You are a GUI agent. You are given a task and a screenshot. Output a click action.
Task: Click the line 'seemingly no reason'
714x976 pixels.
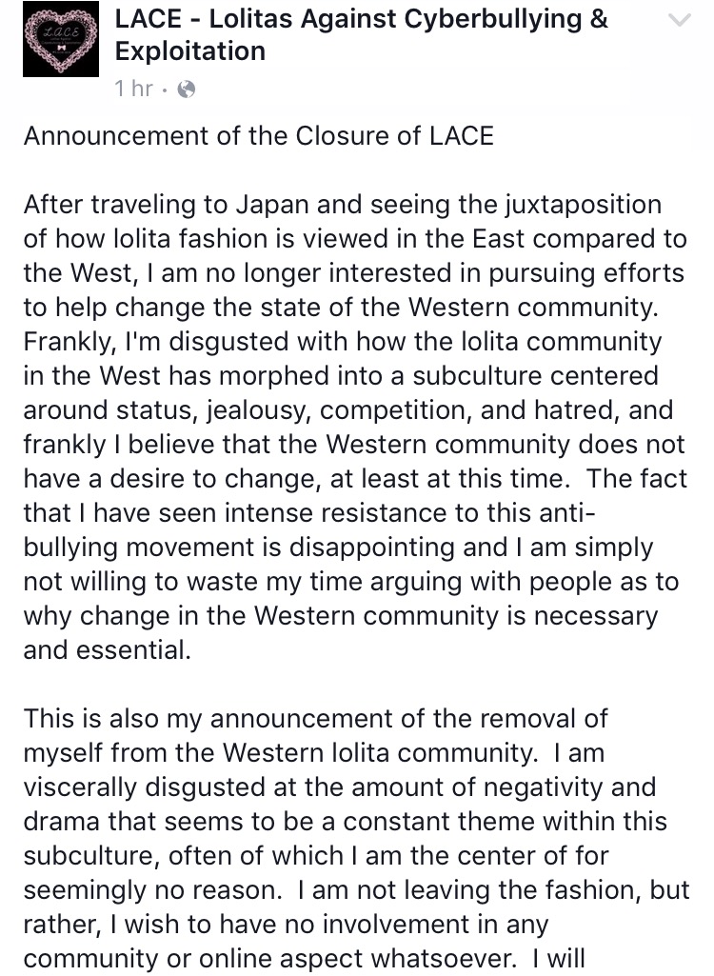tap(152, 889)
